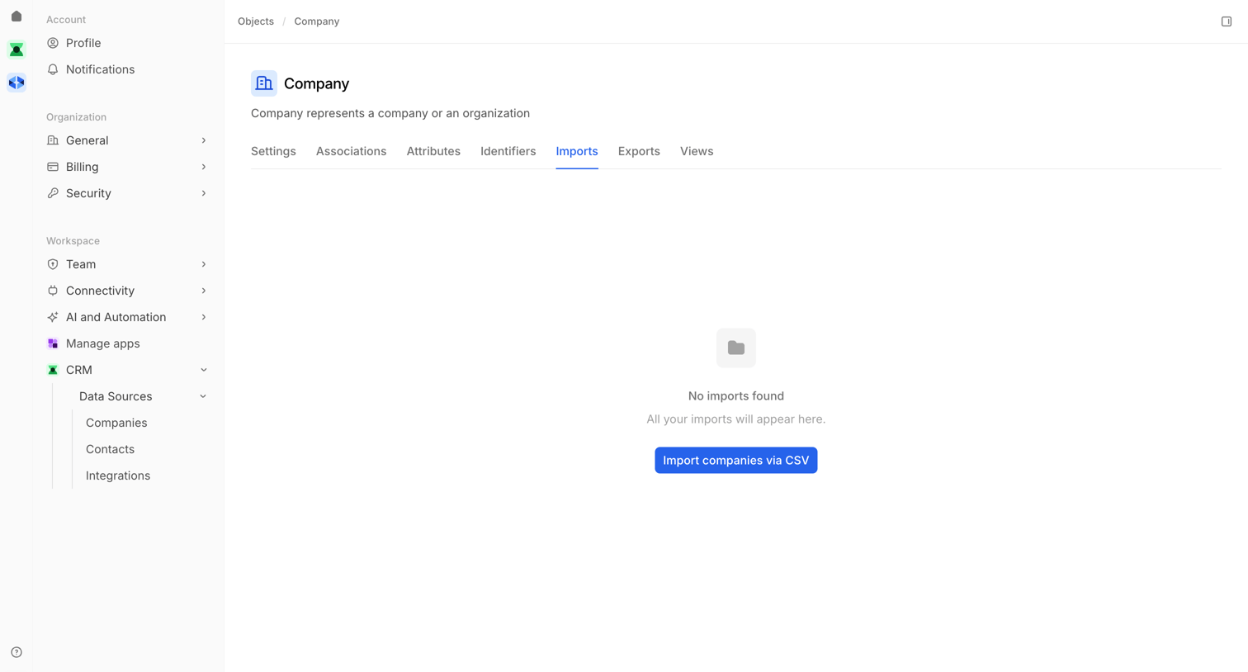Open Notifications settings

click(x=100, y=69)
